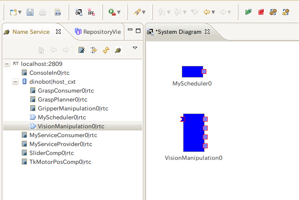Click the MyScheduler0 blue component block
Image resolution: width=299 pixels, height=200 pixels.
(x=192, y=72)
